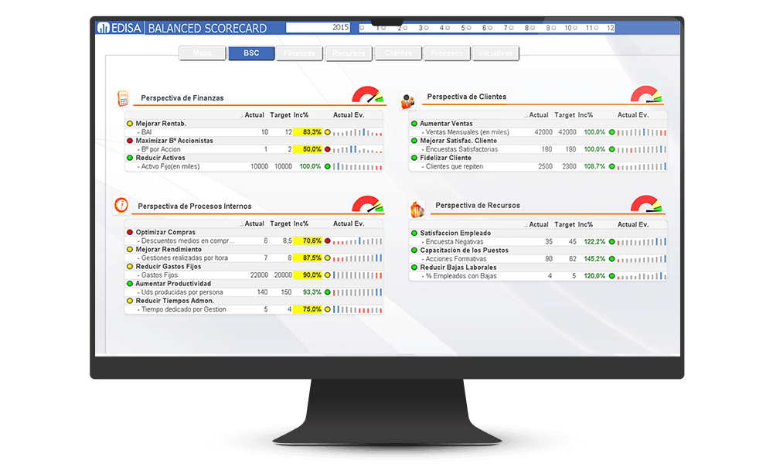
Task: Click the Clientes gauge indicator
Action: tap(645, 94)
